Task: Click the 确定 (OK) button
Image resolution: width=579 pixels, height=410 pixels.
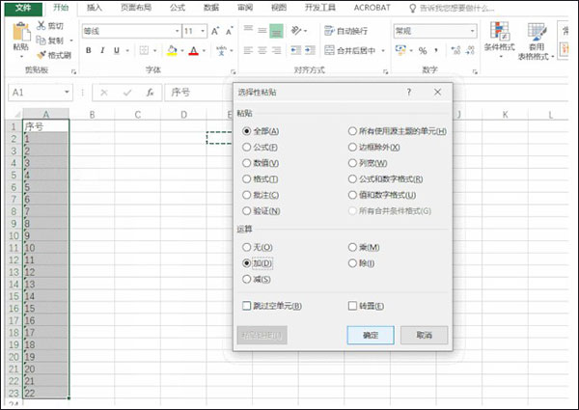Action: coord(371,335)
